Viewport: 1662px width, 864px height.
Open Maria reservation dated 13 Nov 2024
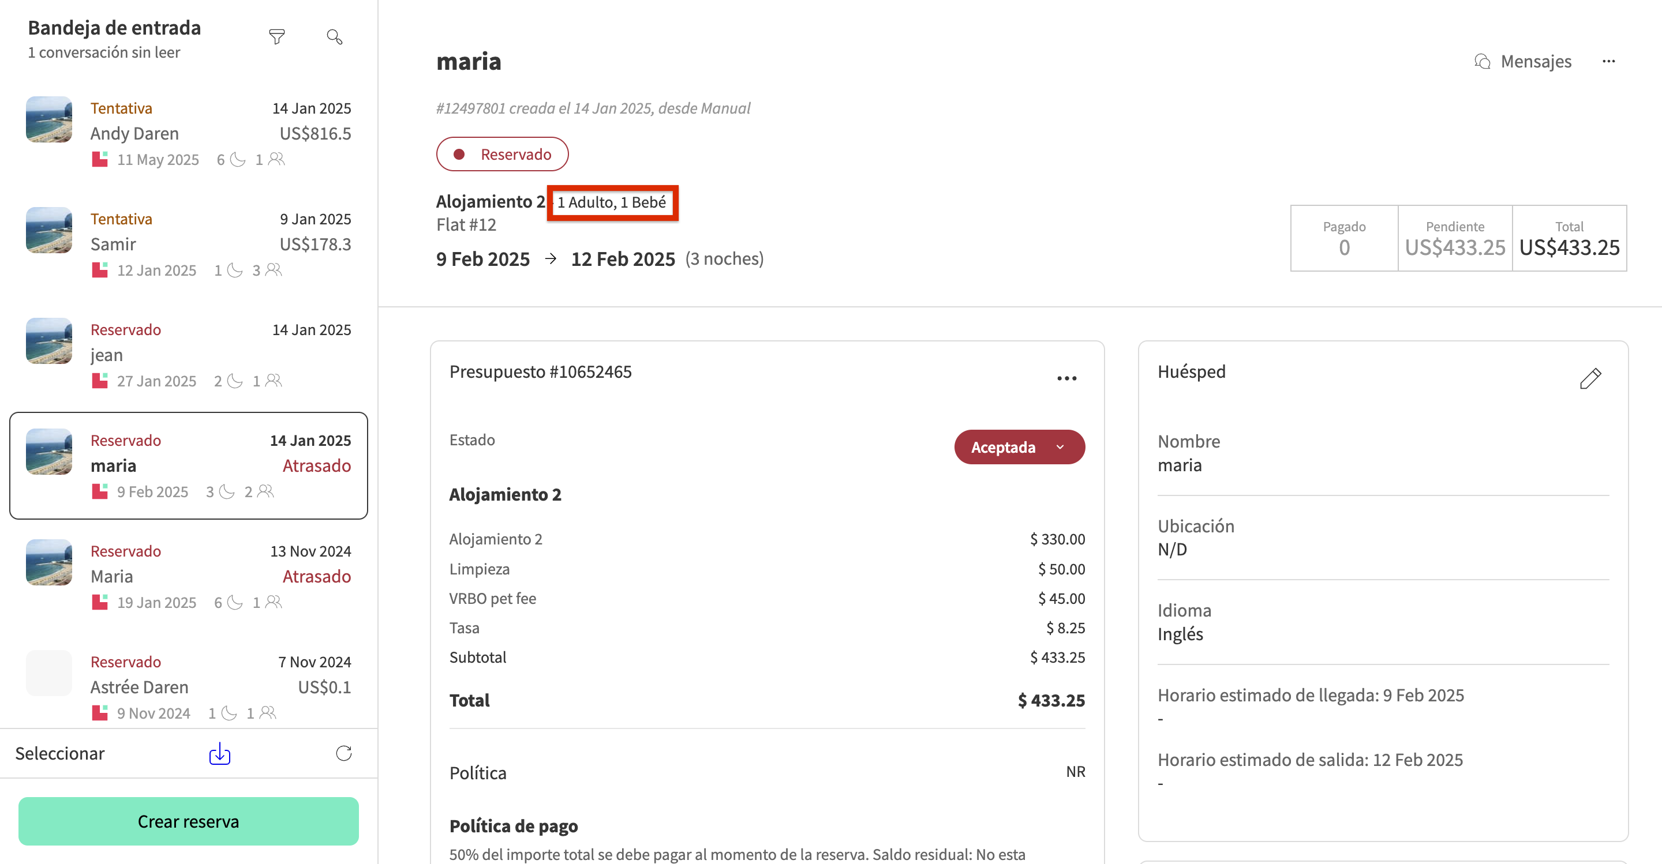pos(188,576)
